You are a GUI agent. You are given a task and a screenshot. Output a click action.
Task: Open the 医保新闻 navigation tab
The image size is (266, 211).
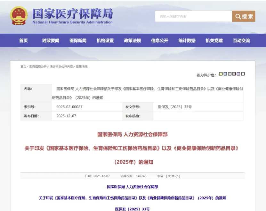pyautogui.click(x=78, y=40)
